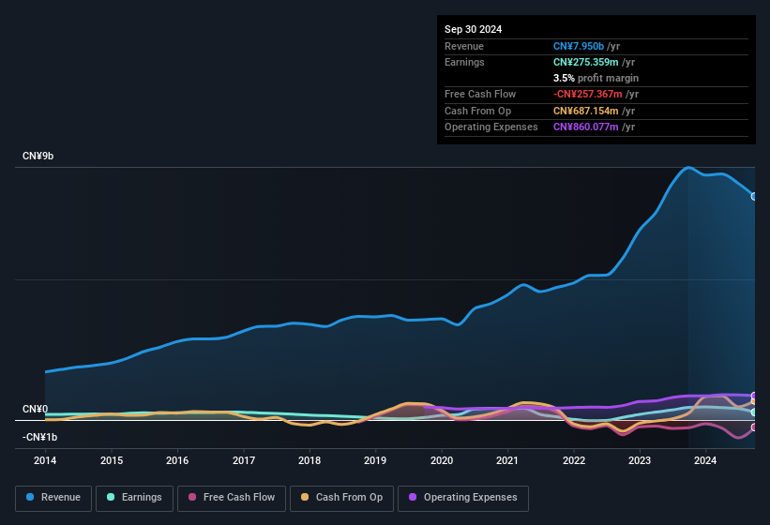Click the Cash From Op label in tooltip

click(x=477, y=111)
